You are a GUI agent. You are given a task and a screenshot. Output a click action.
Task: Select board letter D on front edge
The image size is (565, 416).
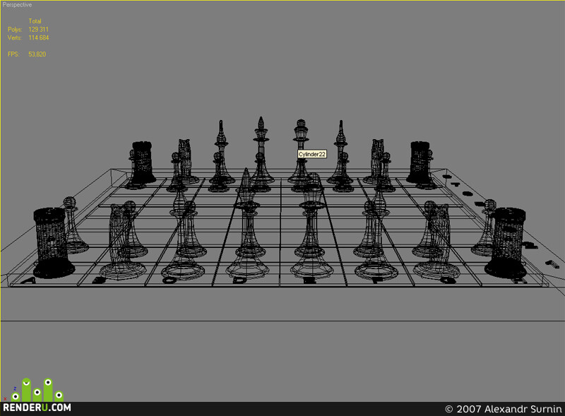point(240,280)
